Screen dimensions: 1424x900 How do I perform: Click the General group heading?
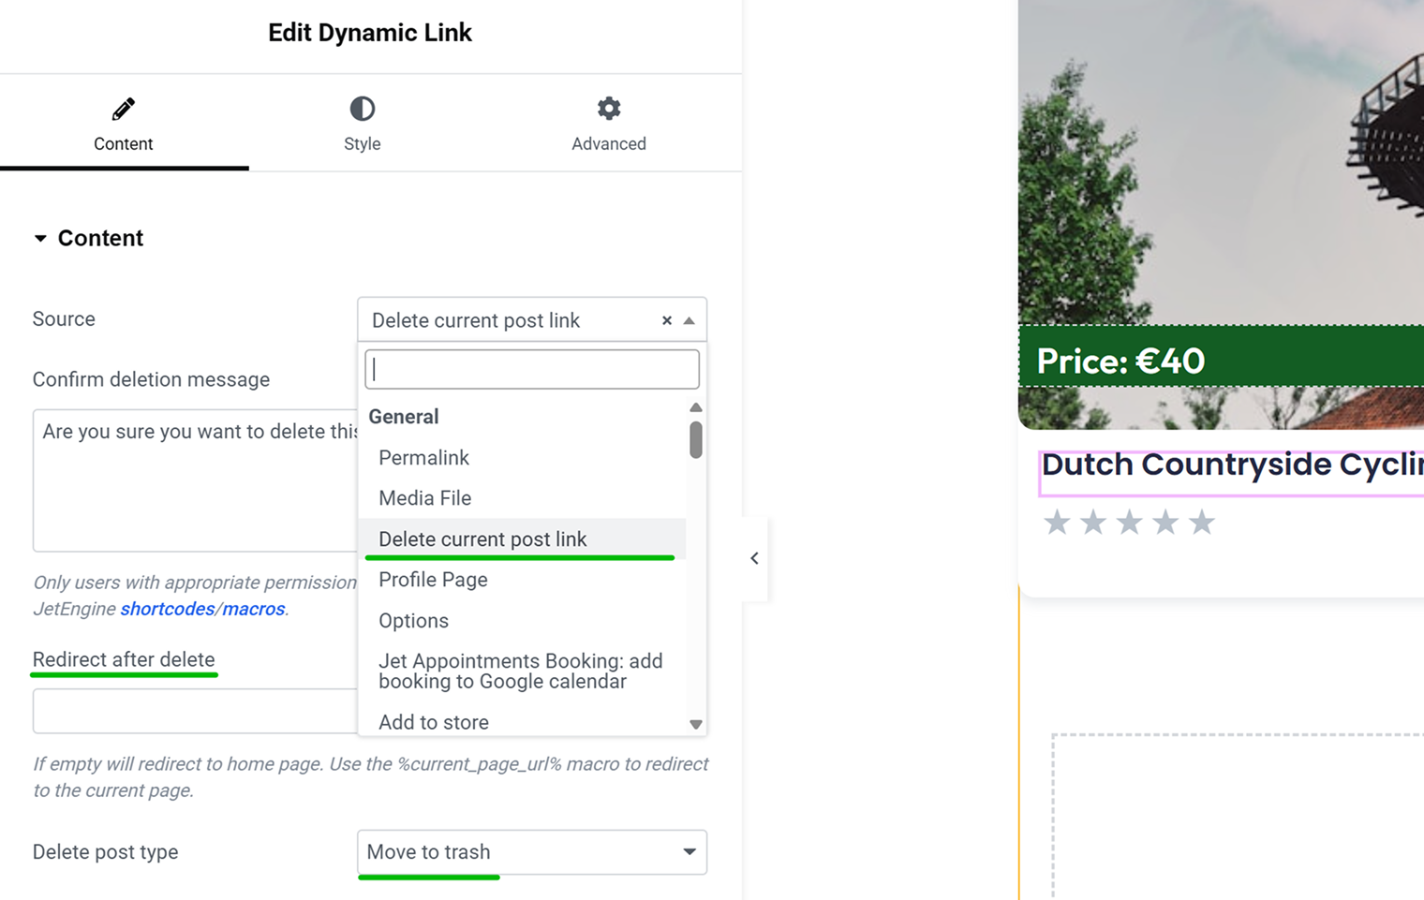point(404,417)
